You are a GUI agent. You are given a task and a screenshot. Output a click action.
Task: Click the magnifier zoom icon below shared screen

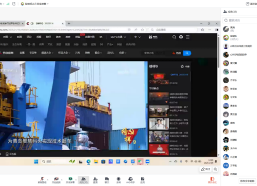point(215,169)
